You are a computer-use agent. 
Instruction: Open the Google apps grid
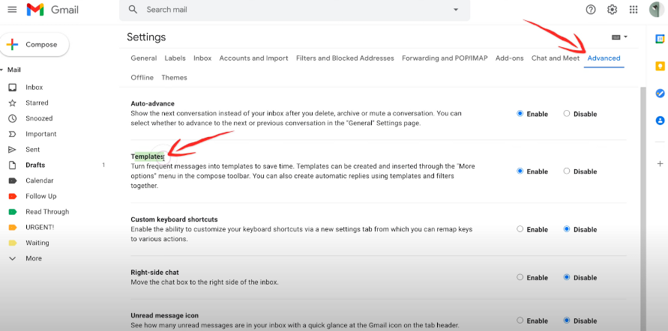pos(634,9)
